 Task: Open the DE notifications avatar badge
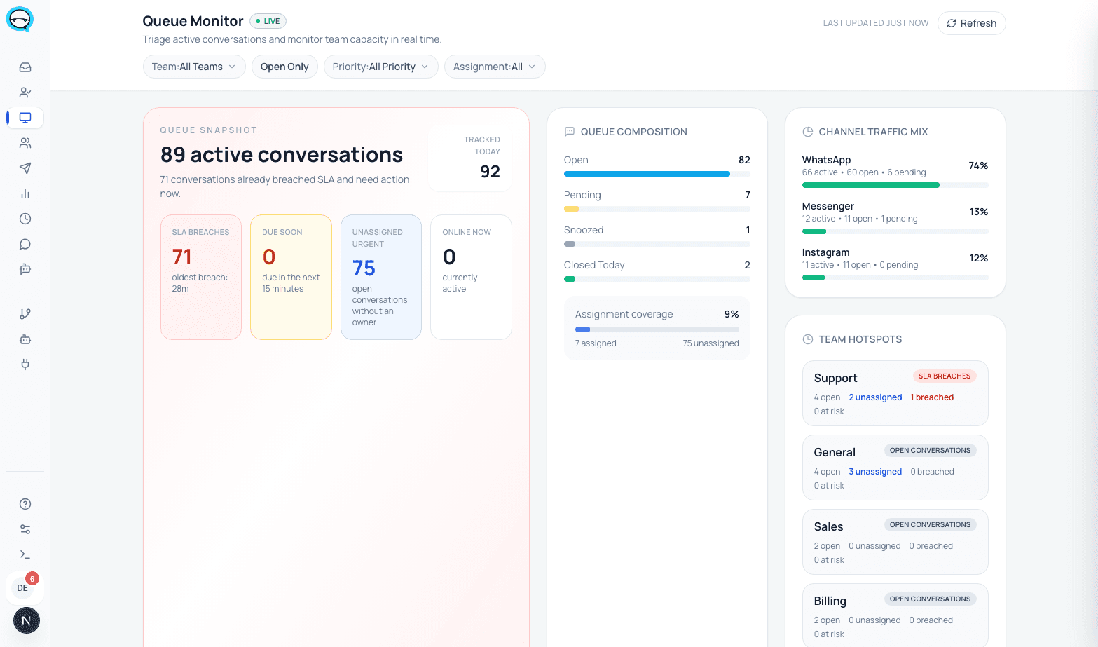(x=25, y=587)
